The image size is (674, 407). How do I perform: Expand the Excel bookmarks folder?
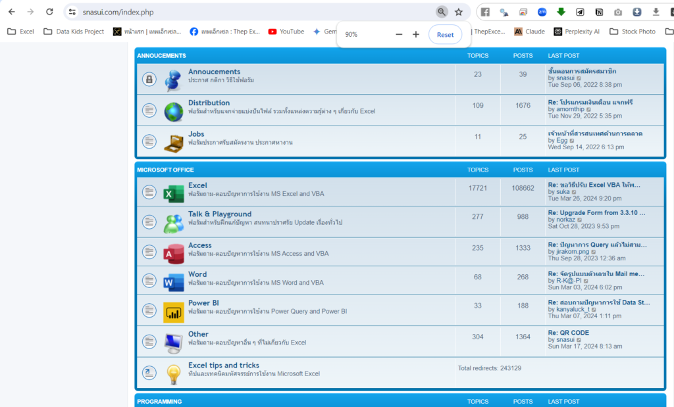(x=20, y=31)
